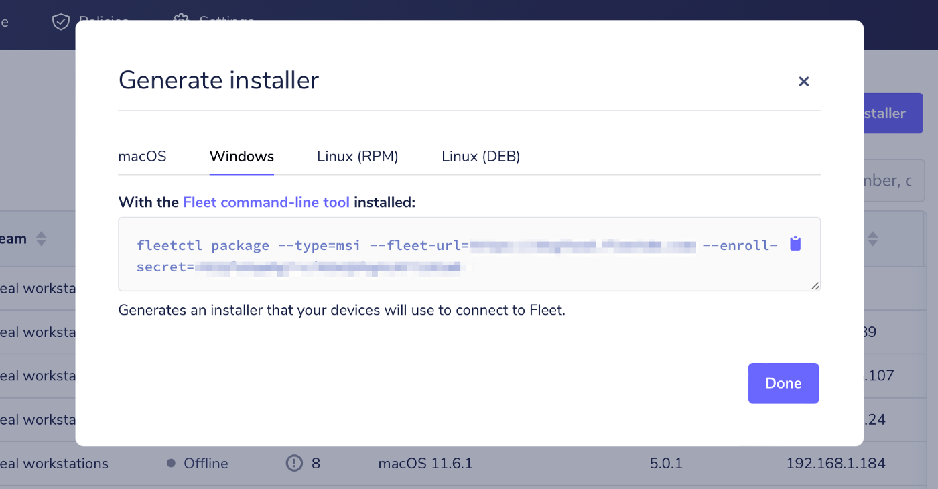
Task: Open the Linux (DEB) tab
Action: [481, 157]
